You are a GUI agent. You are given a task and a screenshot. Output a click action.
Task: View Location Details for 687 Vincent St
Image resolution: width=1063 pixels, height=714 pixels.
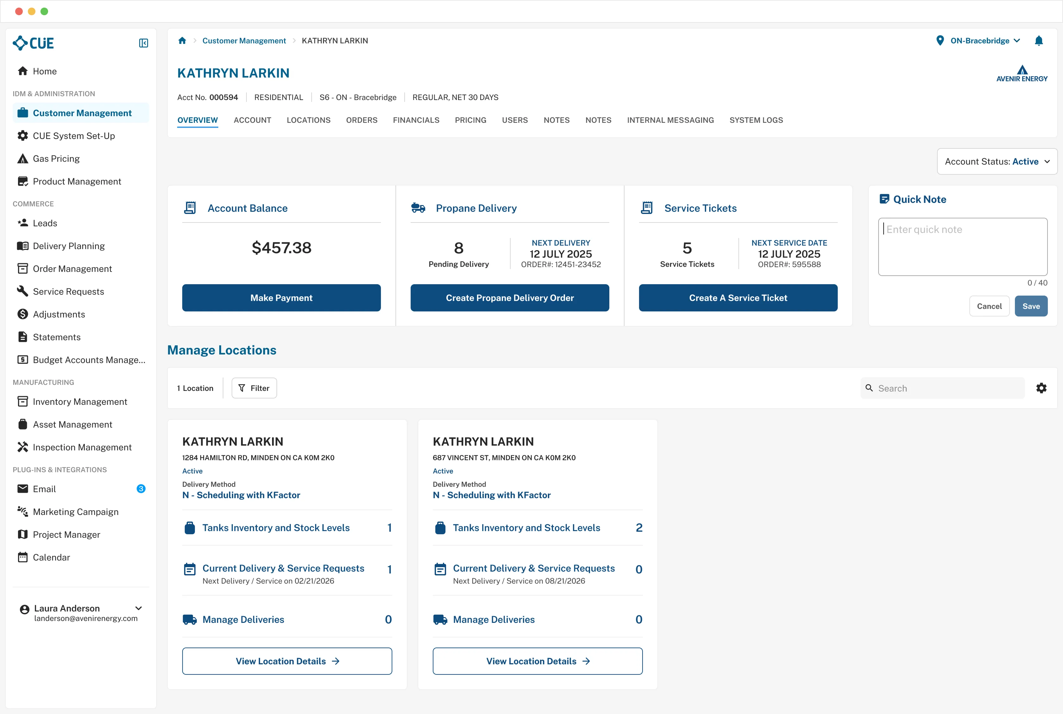click(x=538, y=661)
